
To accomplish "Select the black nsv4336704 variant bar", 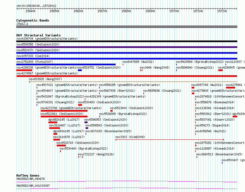I will 127,41.
